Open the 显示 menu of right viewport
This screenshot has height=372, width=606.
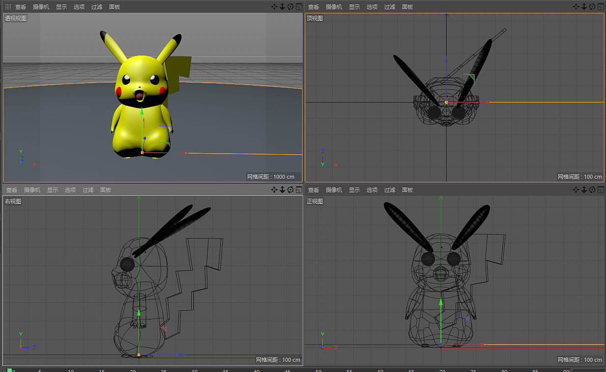tap(52, 190)
